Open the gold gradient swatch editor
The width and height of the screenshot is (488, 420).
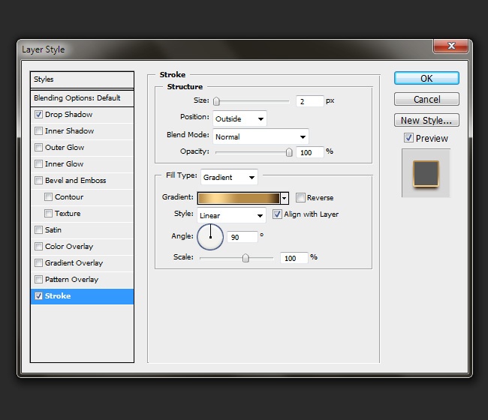coord(239,198)
